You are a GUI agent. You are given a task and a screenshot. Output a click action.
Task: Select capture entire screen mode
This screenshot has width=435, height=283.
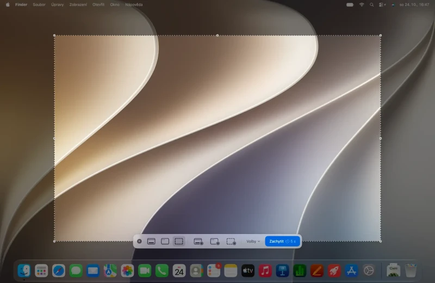(151, 241)
